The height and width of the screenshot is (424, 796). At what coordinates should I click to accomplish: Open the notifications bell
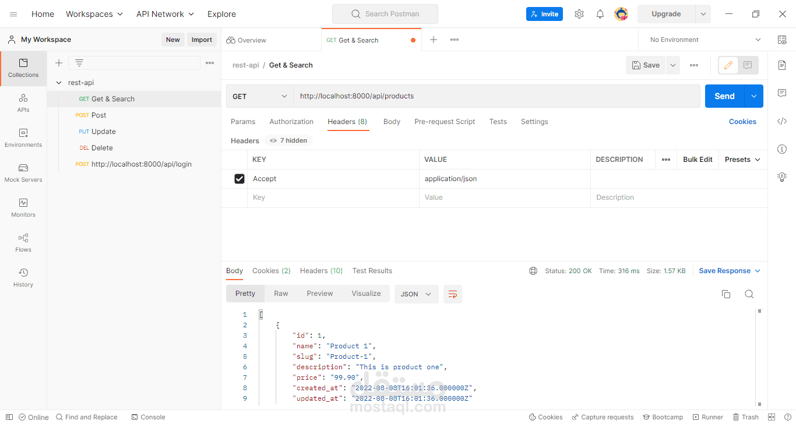(600, 14)
